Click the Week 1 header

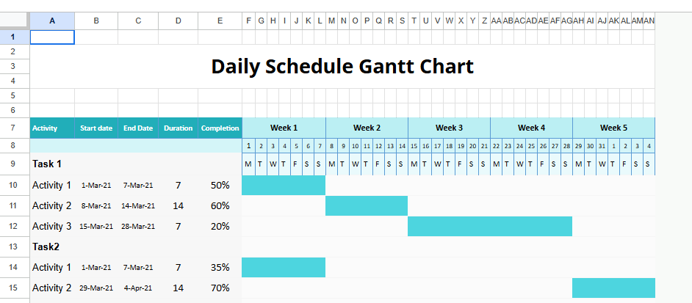(284, 128)
